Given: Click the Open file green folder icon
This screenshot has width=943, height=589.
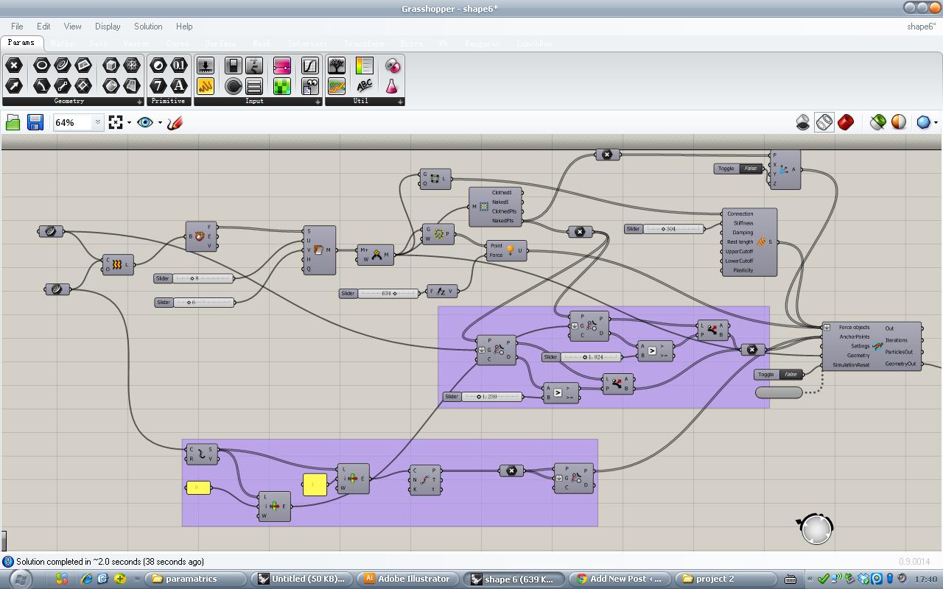Looking at the screenshot, I should [x=13, y=122].
